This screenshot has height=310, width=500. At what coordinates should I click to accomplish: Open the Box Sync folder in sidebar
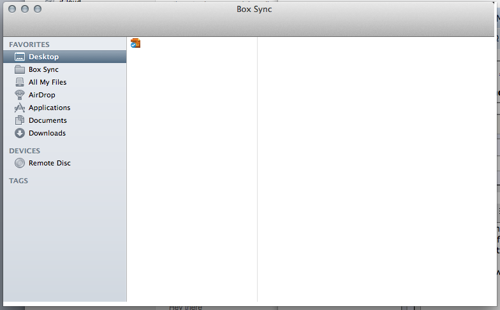click(65, 69)
